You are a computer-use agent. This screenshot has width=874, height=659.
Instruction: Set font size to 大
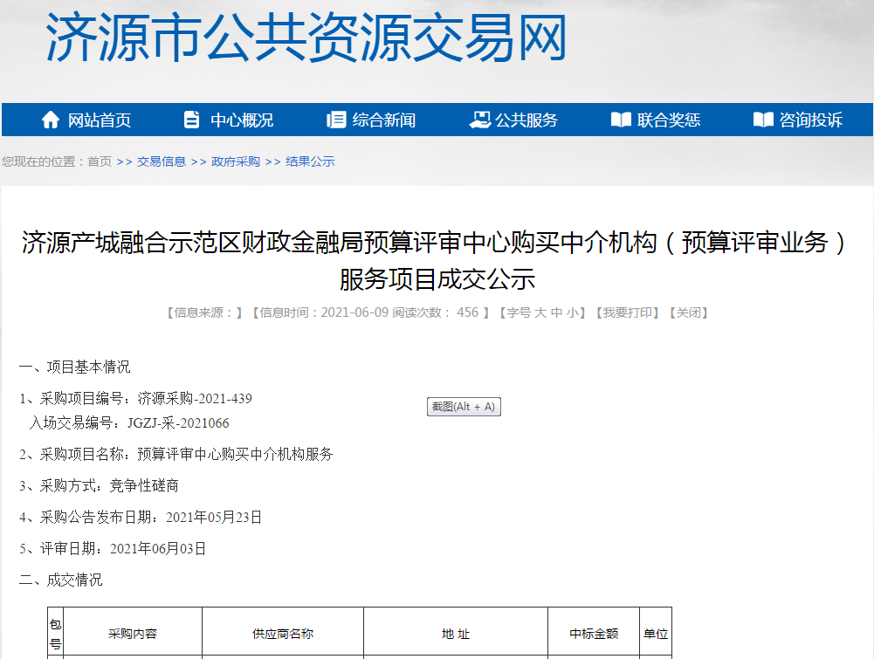pyautogui.click(x=540, y=312)
